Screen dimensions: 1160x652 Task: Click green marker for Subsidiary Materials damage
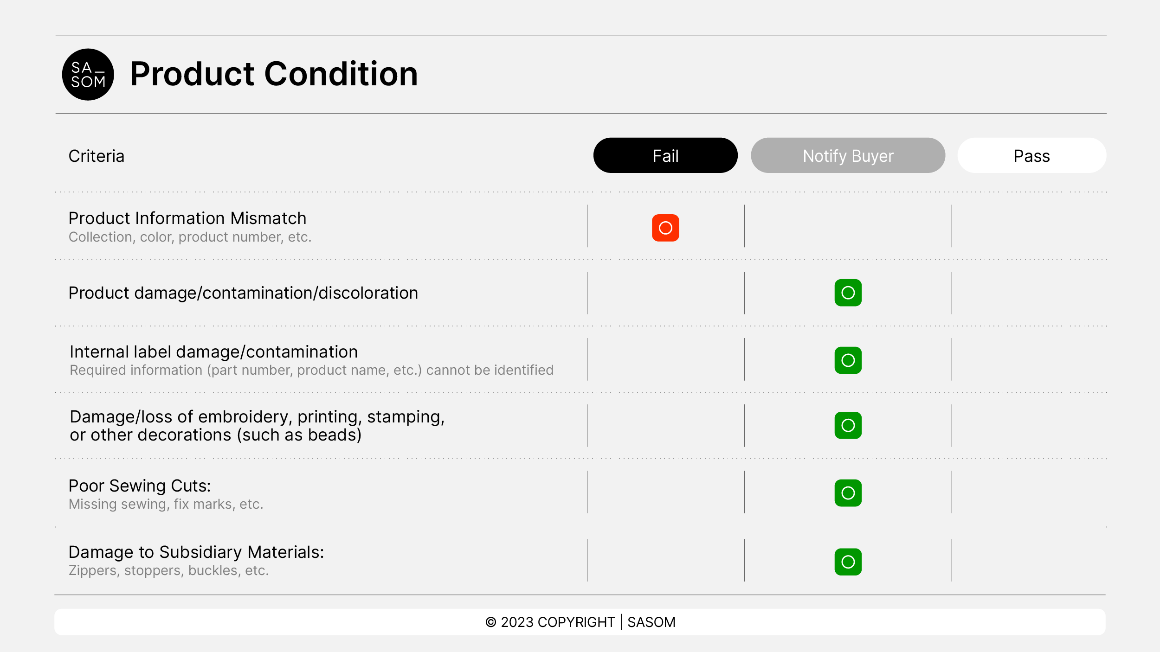click(x=848, y=562)
